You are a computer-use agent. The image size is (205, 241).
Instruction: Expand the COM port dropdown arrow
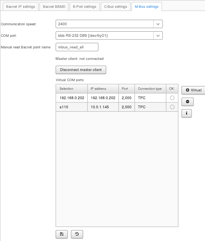point(158,35)
